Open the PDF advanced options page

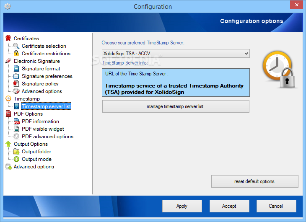[47, 137]
